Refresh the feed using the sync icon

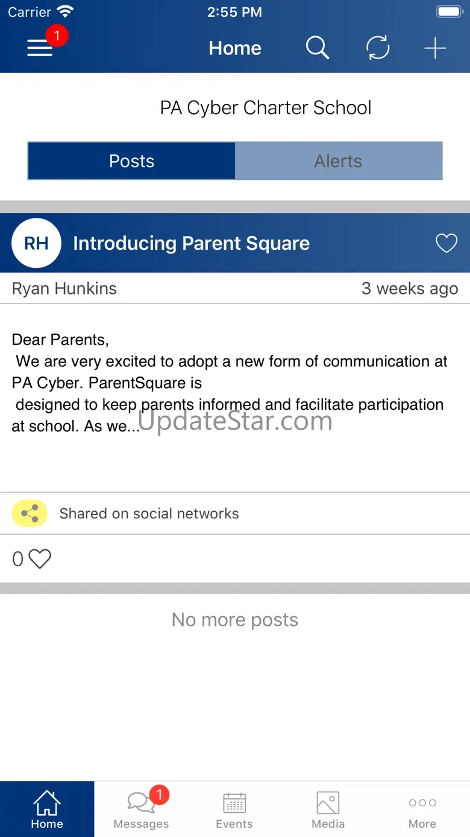378,48
